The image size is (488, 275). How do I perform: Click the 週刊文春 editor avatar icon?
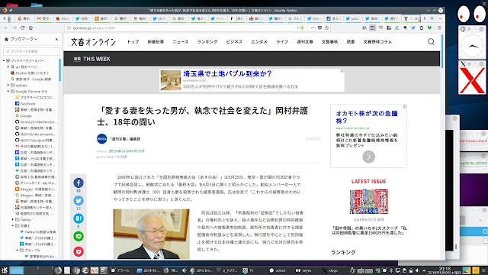pyautogui.click(x=101, y=139)
